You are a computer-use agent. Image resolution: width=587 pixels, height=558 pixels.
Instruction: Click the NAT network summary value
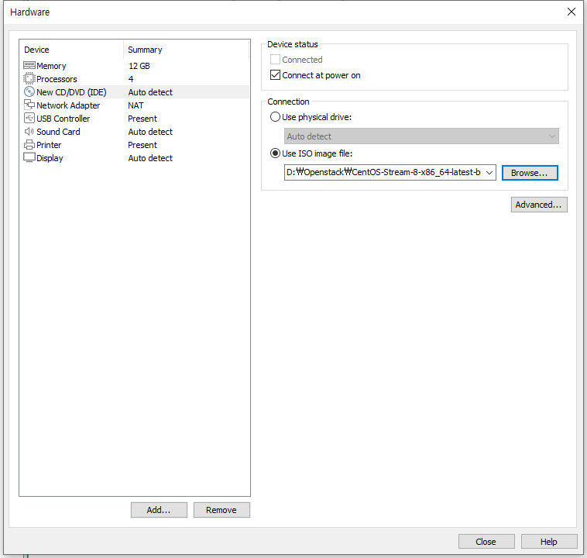136,105
